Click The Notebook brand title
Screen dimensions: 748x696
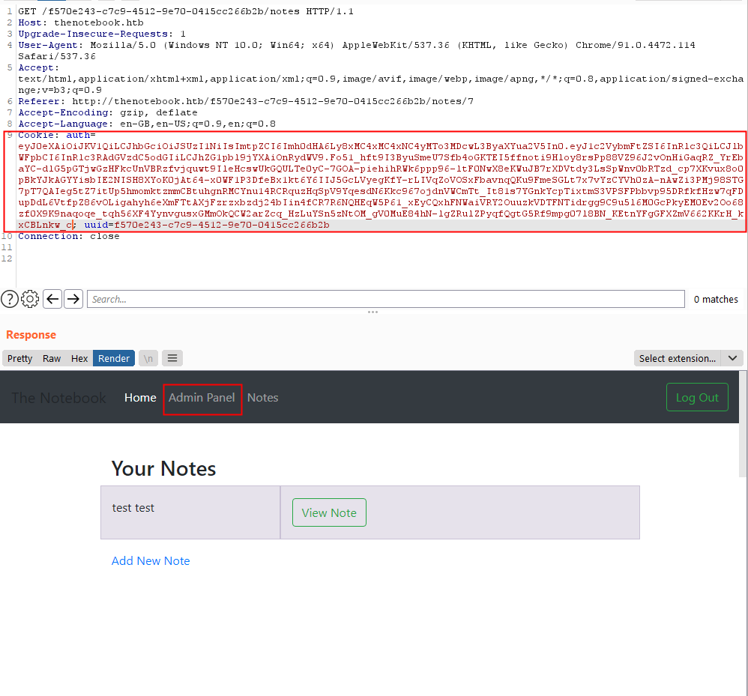(x=58, y=398)
